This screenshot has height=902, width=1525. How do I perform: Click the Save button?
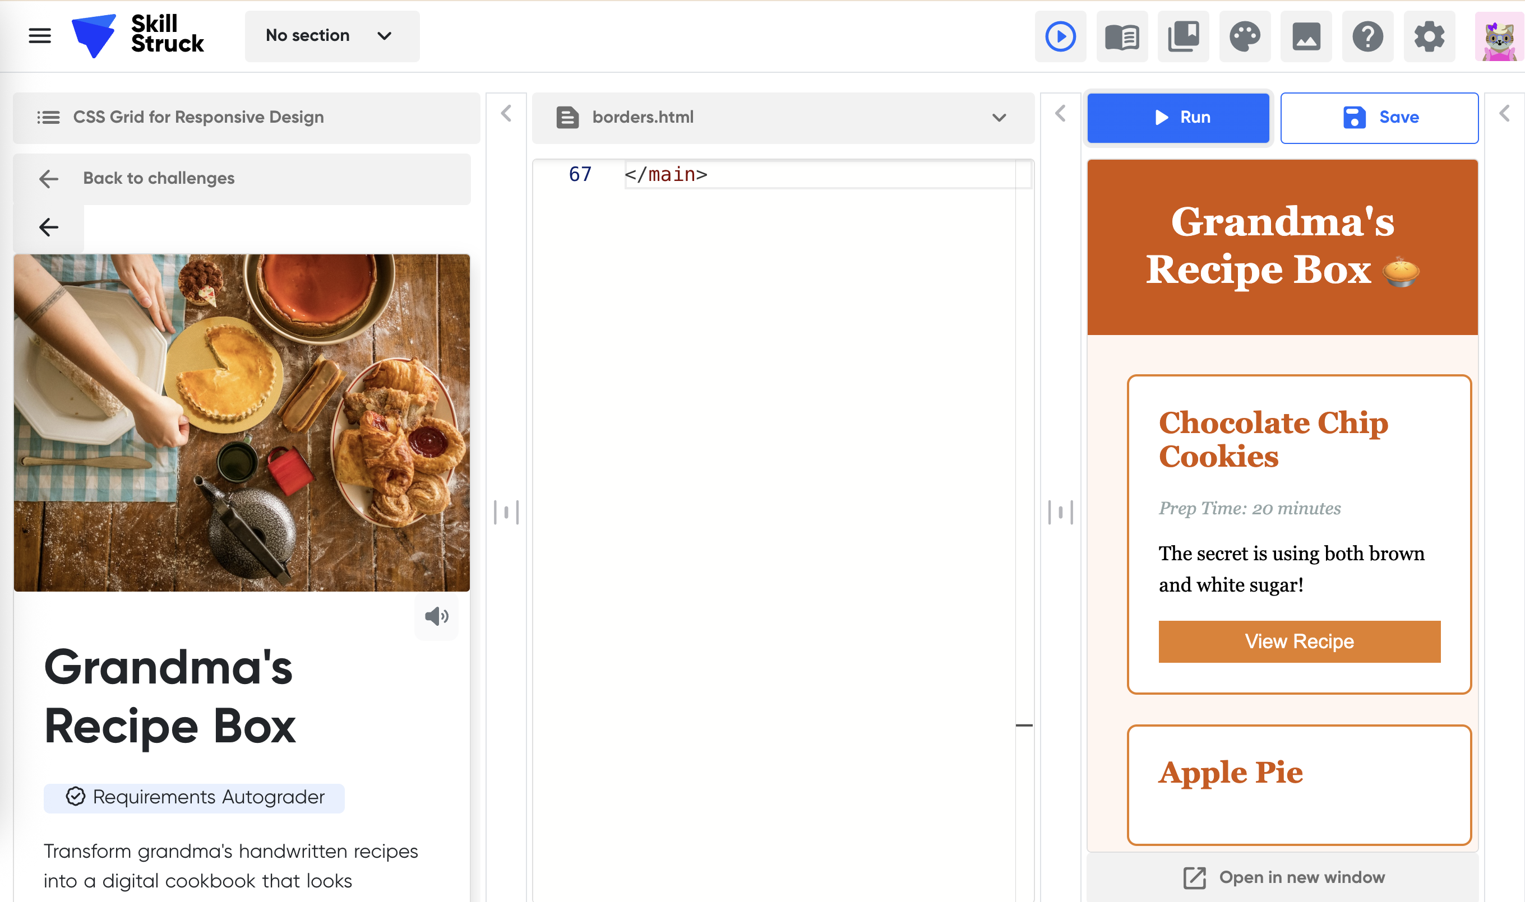coord(1379,117)
